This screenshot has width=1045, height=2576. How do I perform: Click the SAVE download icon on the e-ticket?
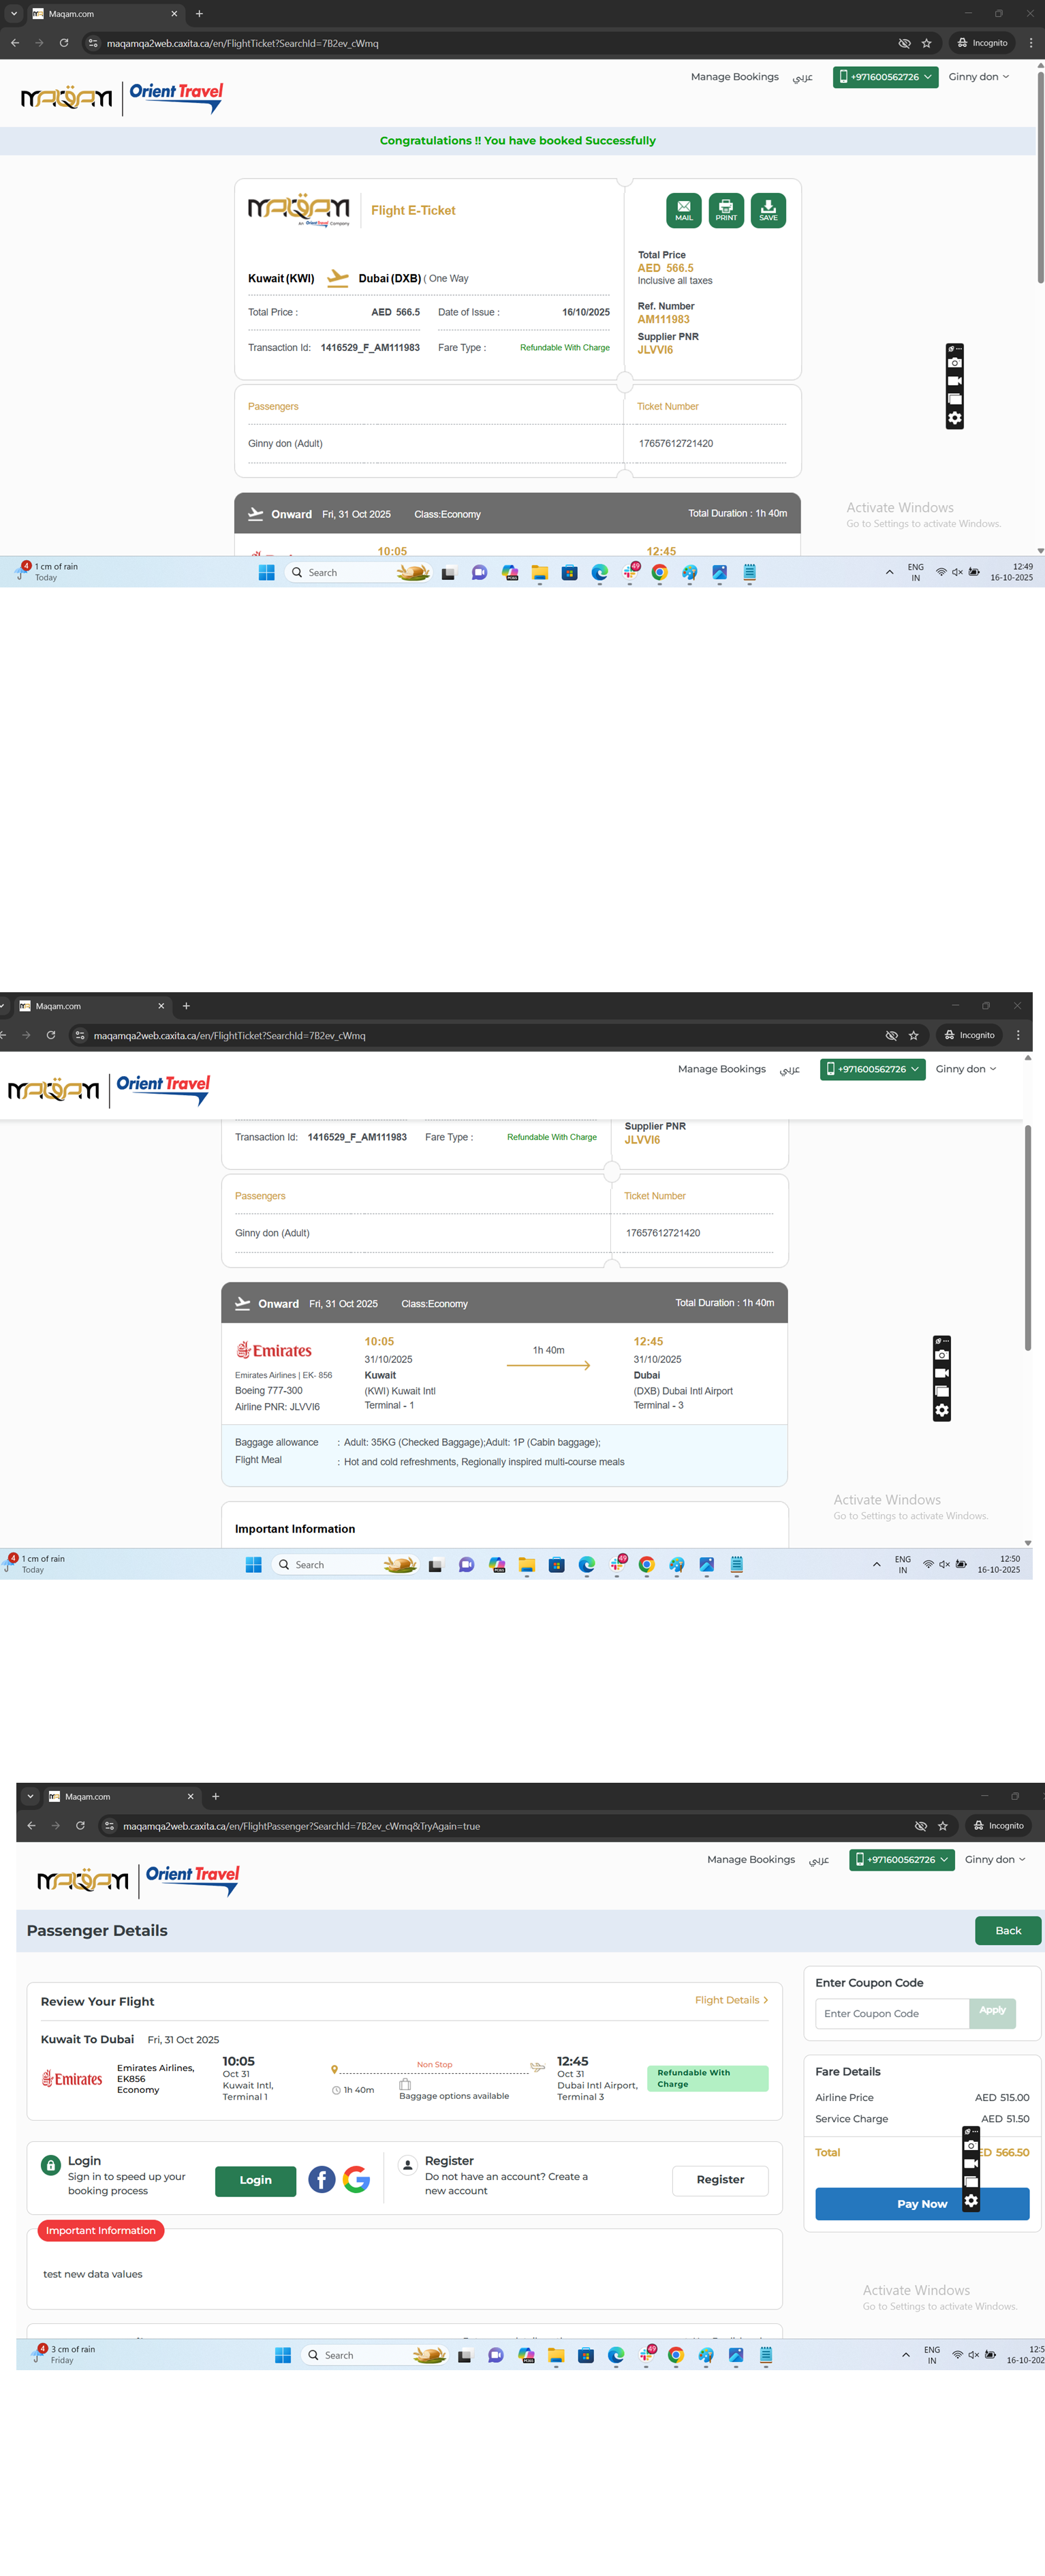(x=768, y=210)
